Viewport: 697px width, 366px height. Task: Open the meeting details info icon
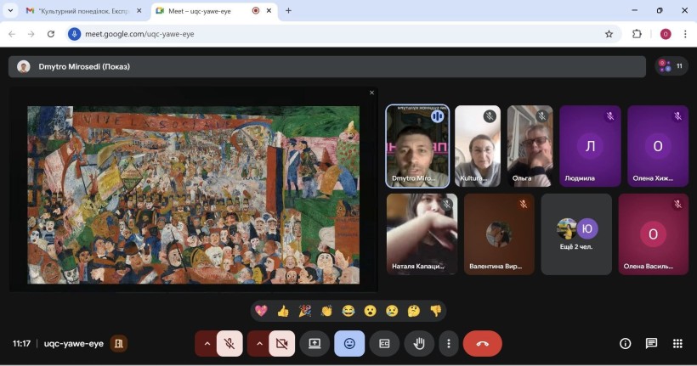625,343
